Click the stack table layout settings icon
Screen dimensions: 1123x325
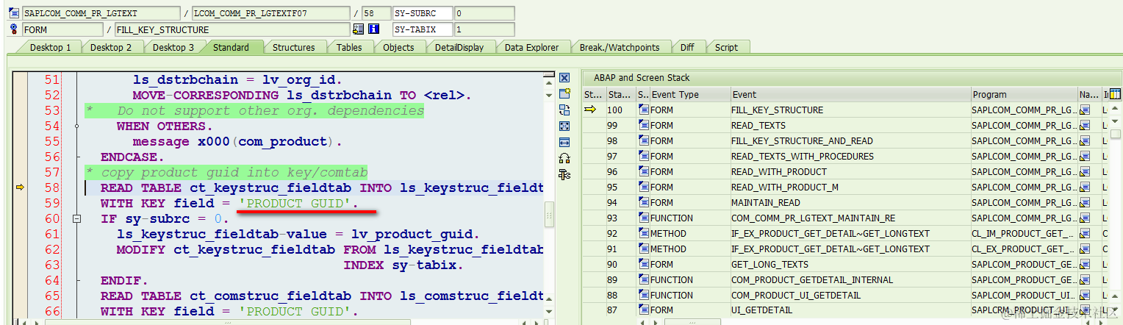click(x=1115, y=94)
